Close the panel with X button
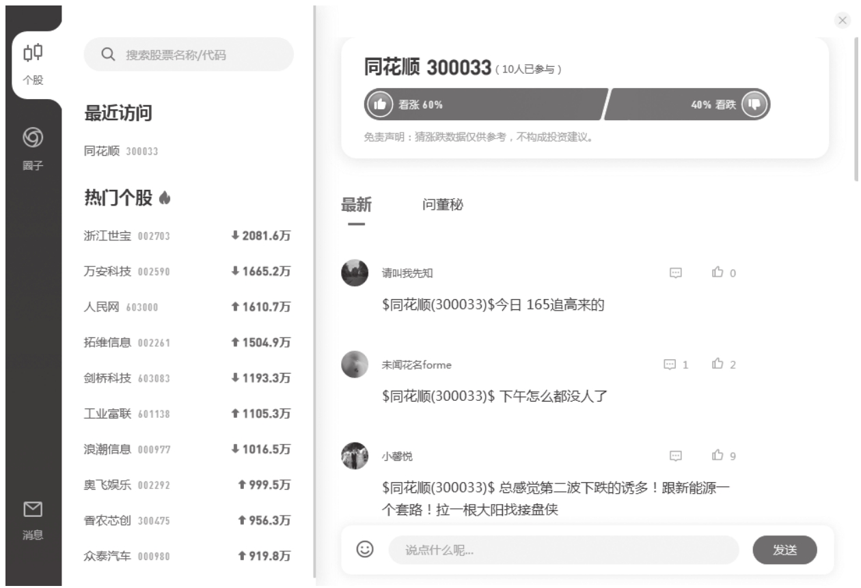This screenshot has width=861, height=588. click(x=843, y=20)
